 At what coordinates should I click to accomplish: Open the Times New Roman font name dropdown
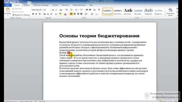coord(42,10)
